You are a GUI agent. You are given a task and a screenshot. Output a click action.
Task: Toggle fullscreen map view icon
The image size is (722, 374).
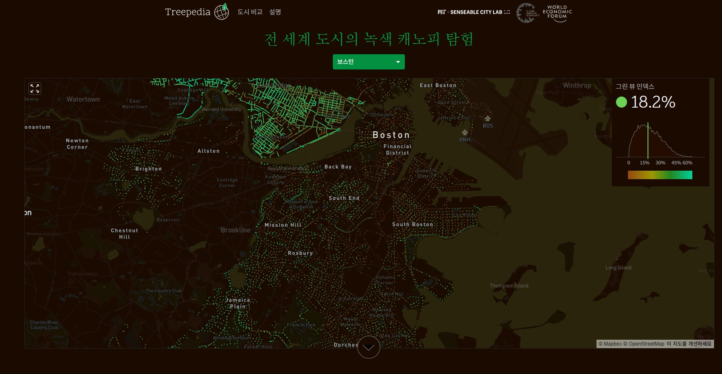click(35, 89)
